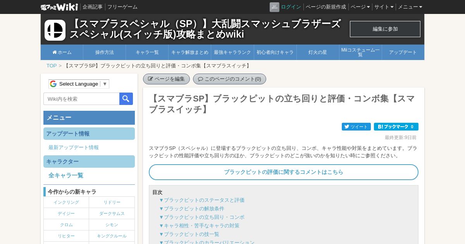The image size is (465, 244).
Task: Open the 灯火の星 tab
Action: click(x=318, y=52)
